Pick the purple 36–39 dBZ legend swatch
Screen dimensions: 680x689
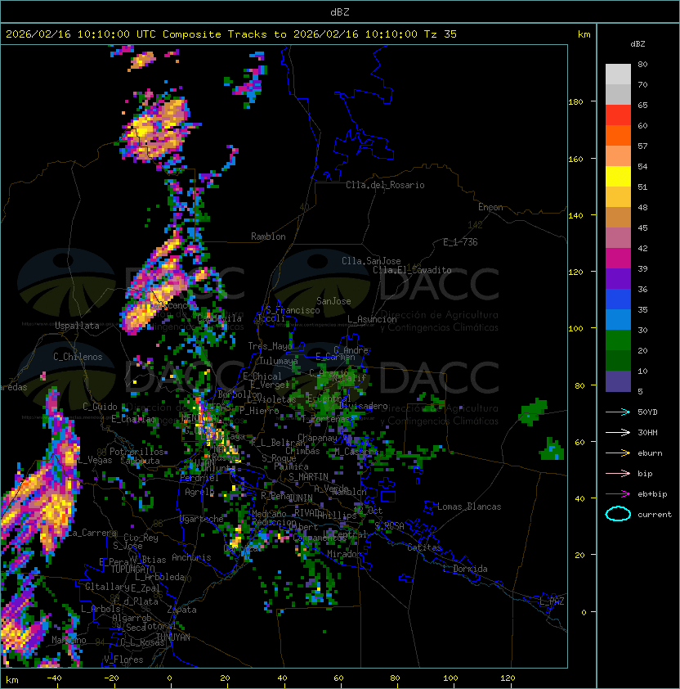(x=618, y=278)
